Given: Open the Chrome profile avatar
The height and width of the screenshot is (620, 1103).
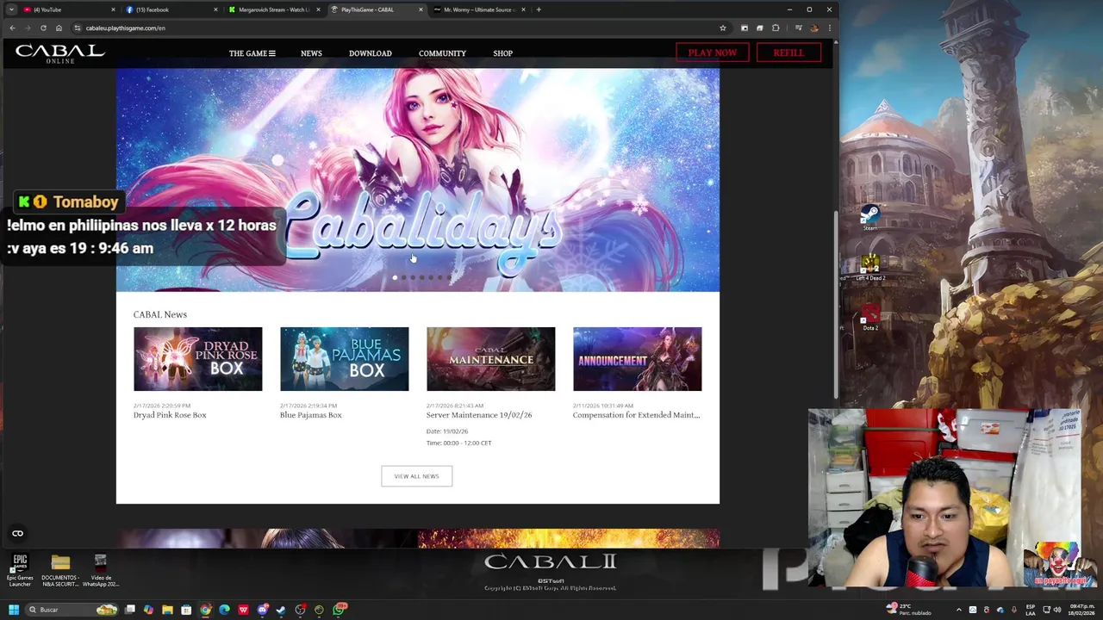Looking at the screenshot, I should click(x=814, y=28).
